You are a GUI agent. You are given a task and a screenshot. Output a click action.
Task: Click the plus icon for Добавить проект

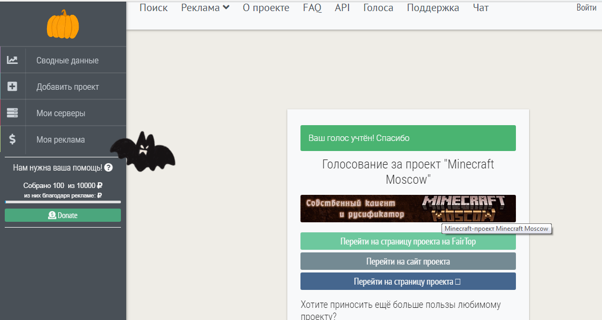pyautogui.click(x=12, y=87)
